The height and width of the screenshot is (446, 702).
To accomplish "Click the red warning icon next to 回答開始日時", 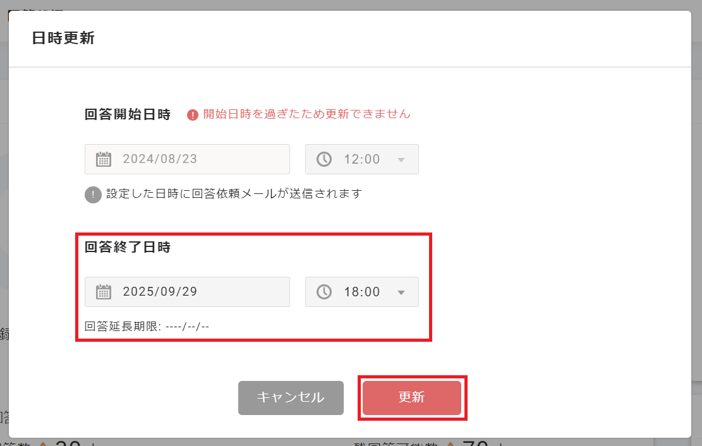I will pyautogui.click(x=194, y=114).
